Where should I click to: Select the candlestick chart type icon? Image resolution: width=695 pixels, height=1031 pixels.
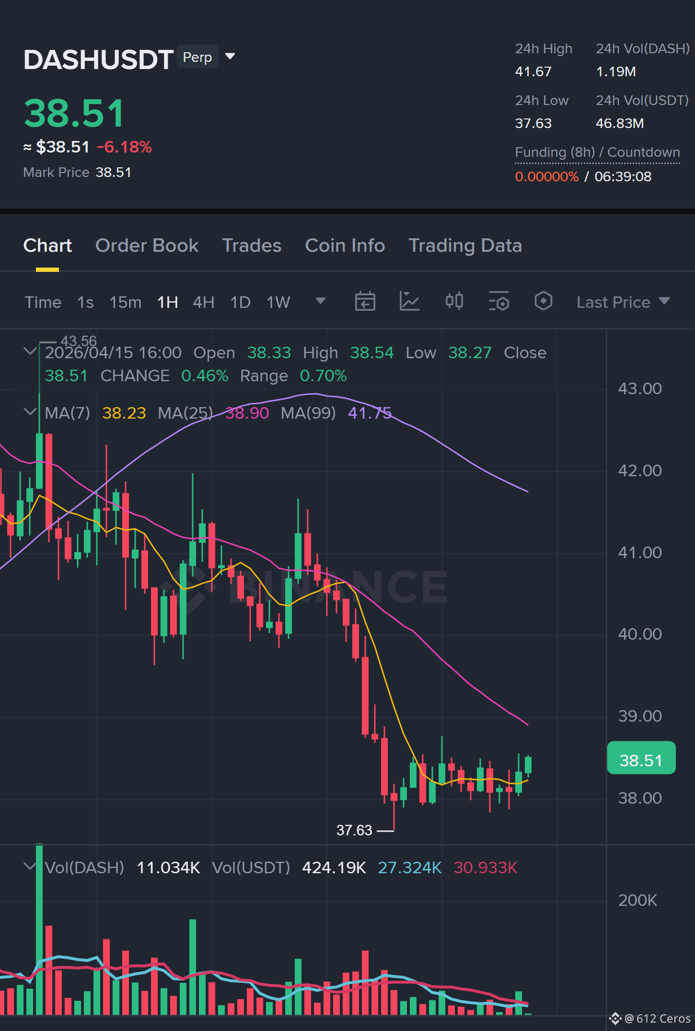click(x=454, y=301)
